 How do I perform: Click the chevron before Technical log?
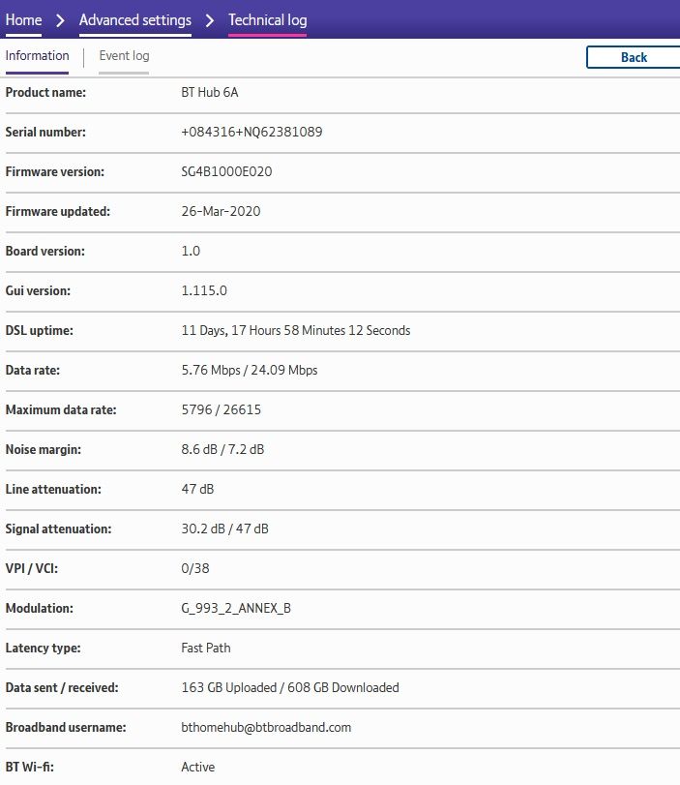(210, 20)
